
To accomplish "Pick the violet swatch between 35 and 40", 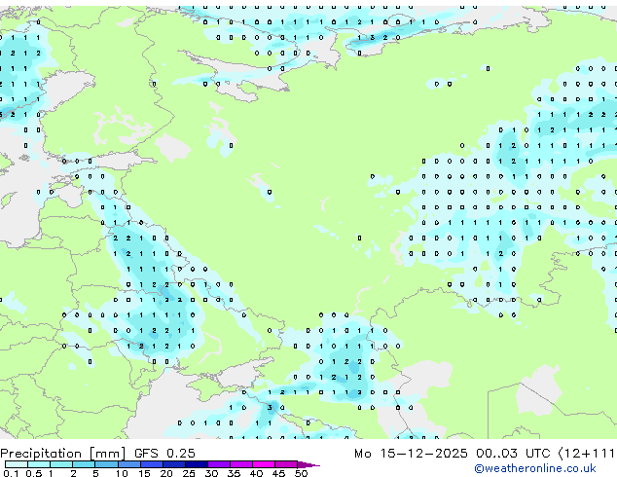I will pyautogui.click(x=241, y=464).
